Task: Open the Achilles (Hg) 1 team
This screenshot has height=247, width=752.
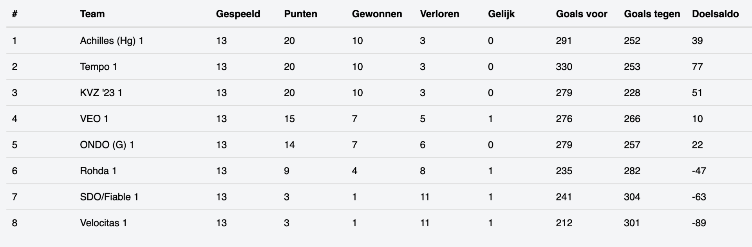Action: [112, 41]
